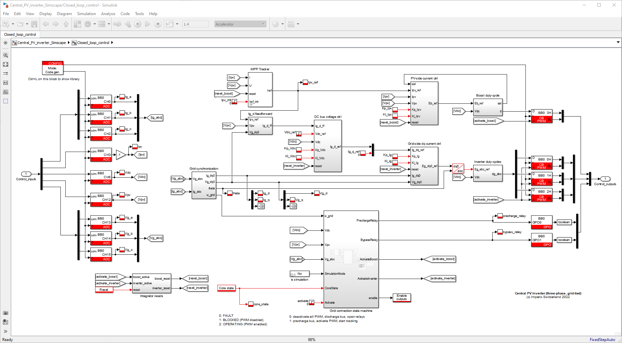Click the Stop simulation button
This screenshot has height=343, width=622.
pyautogui.click(x=158, y=24)
